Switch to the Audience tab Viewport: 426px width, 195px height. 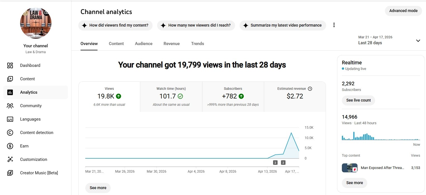click(x=144, y=44)
